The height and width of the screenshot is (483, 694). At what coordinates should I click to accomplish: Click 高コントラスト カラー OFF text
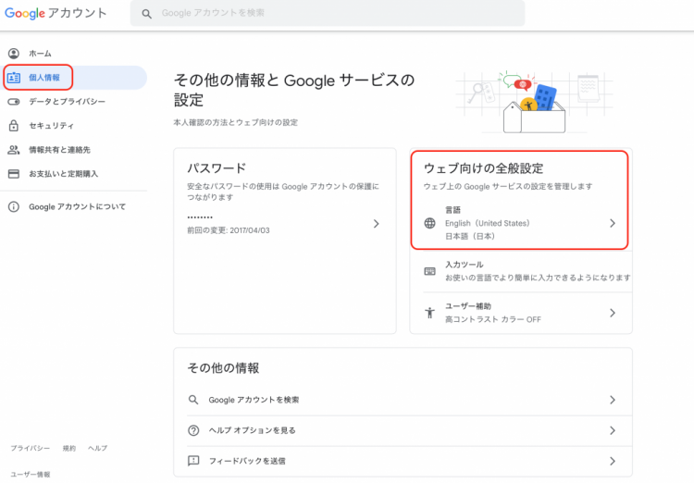[x=493, y=319]
